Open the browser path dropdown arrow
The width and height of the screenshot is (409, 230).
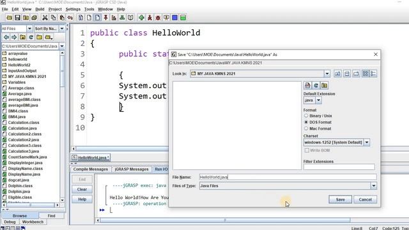(x=62, y=46)
